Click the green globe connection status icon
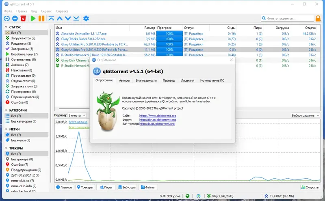Screen dimensions: 325x201 [187, 196]
